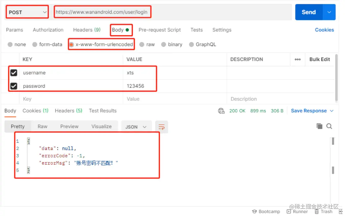Toggle the line wrap icon
The image size is (345, 216).
pyautogui.click(x=162, y=127)
